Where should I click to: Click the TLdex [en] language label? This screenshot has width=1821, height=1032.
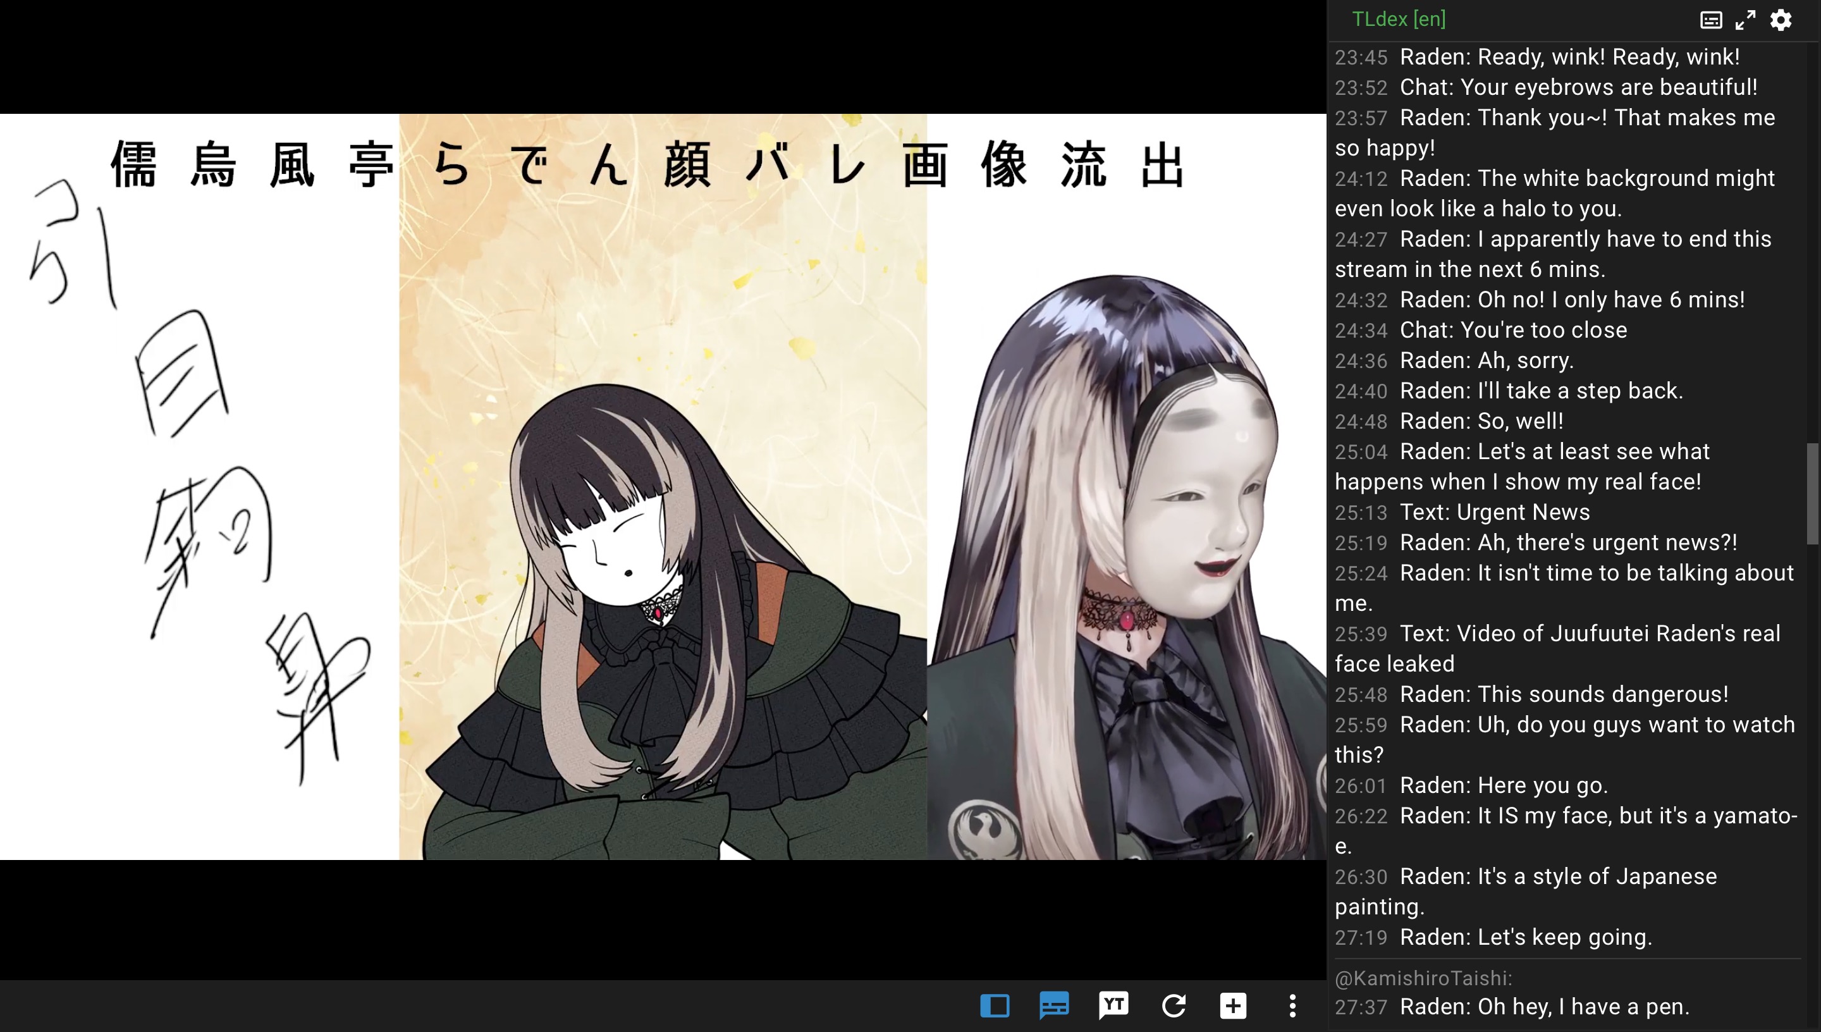coord(1398,19)
